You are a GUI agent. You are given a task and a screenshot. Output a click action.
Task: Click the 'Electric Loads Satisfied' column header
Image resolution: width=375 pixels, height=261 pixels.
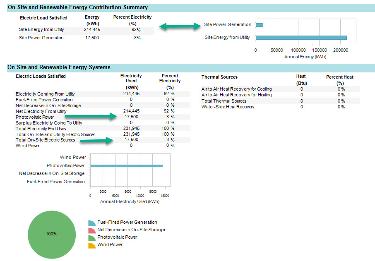(x=41, y=76)
